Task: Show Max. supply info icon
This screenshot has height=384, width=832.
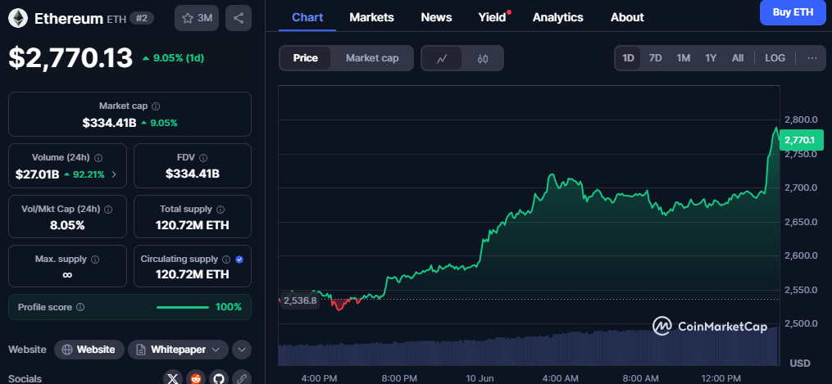Action: coord(95,260)
